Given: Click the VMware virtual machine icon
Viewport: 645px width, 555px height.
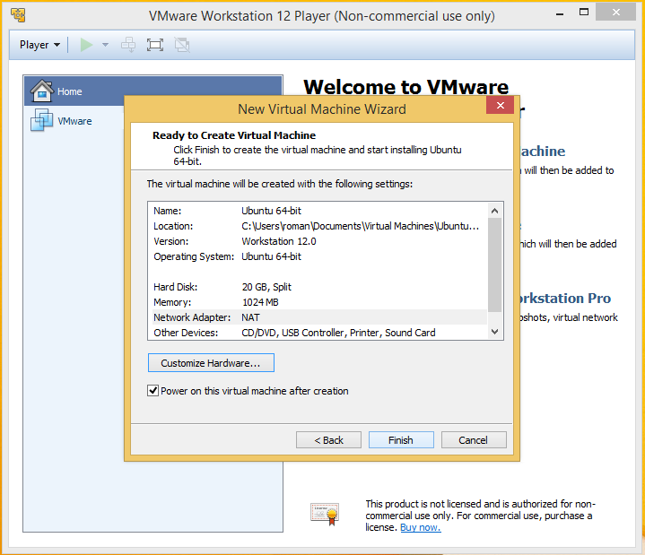Looking at the screenshot, I should (41, 120).
